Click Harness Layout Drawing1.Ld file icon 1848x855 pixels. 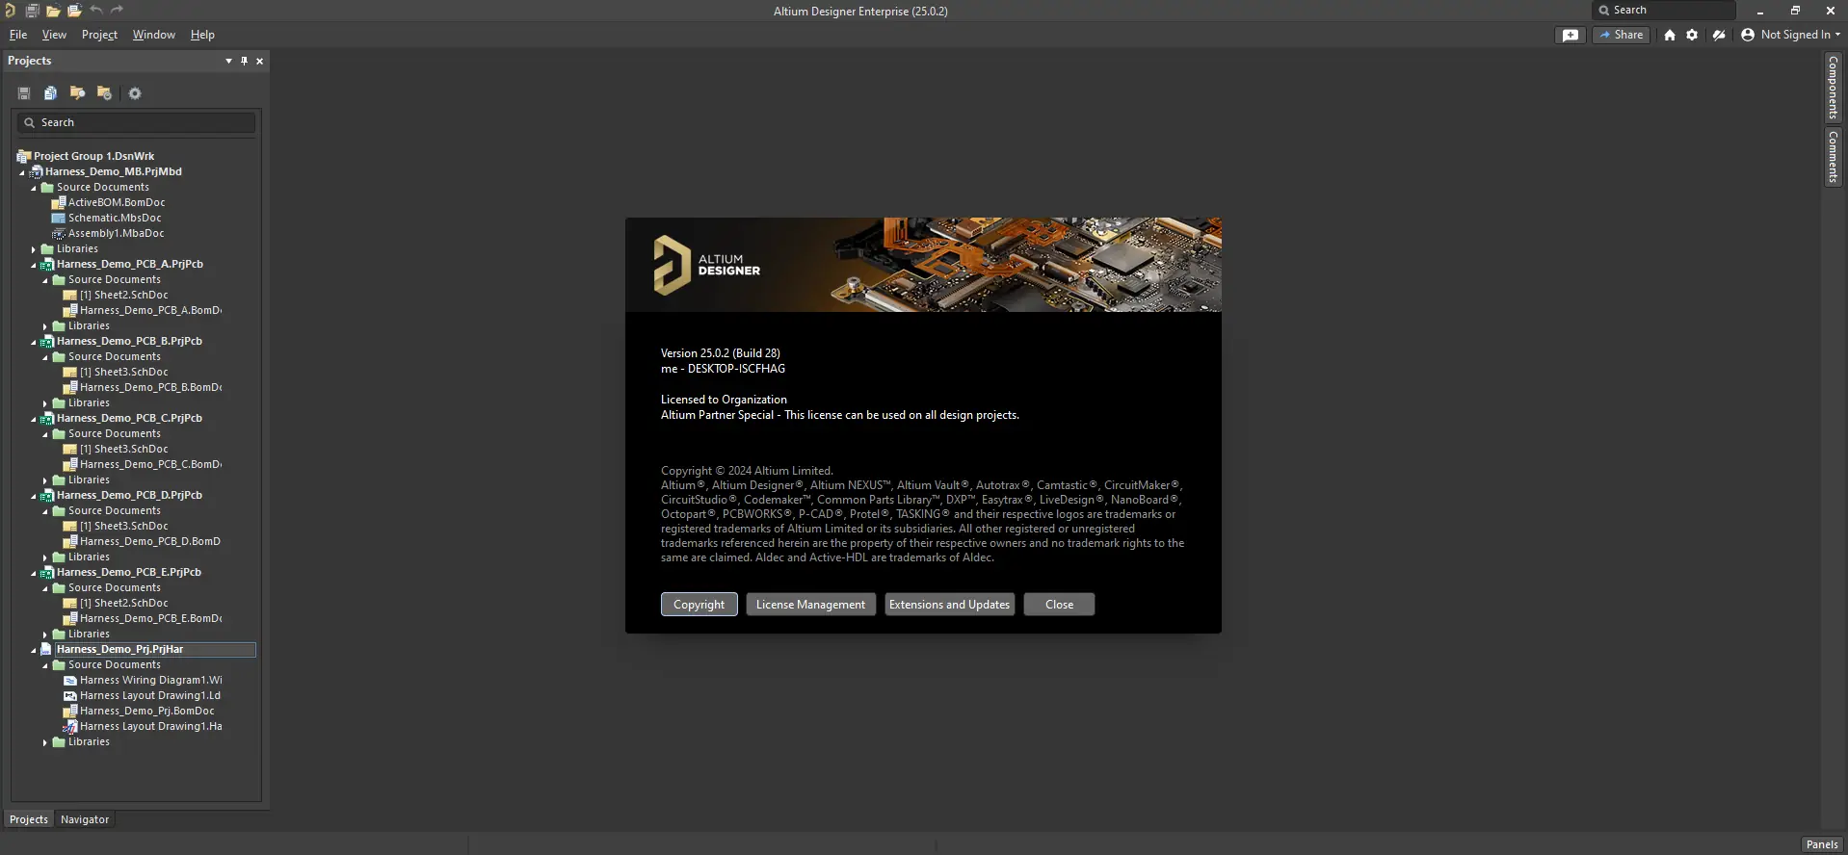point(69,695)
